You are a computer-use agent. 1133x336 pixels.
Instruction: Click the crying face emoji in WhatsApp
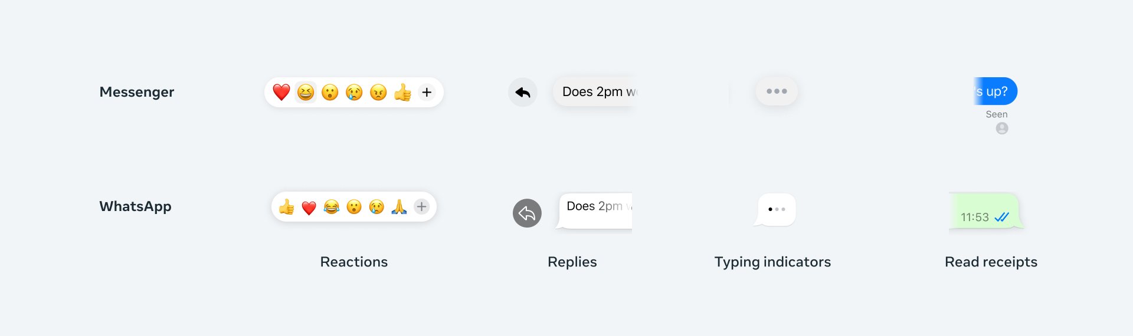pyautogui.click(x=376, y=207)
